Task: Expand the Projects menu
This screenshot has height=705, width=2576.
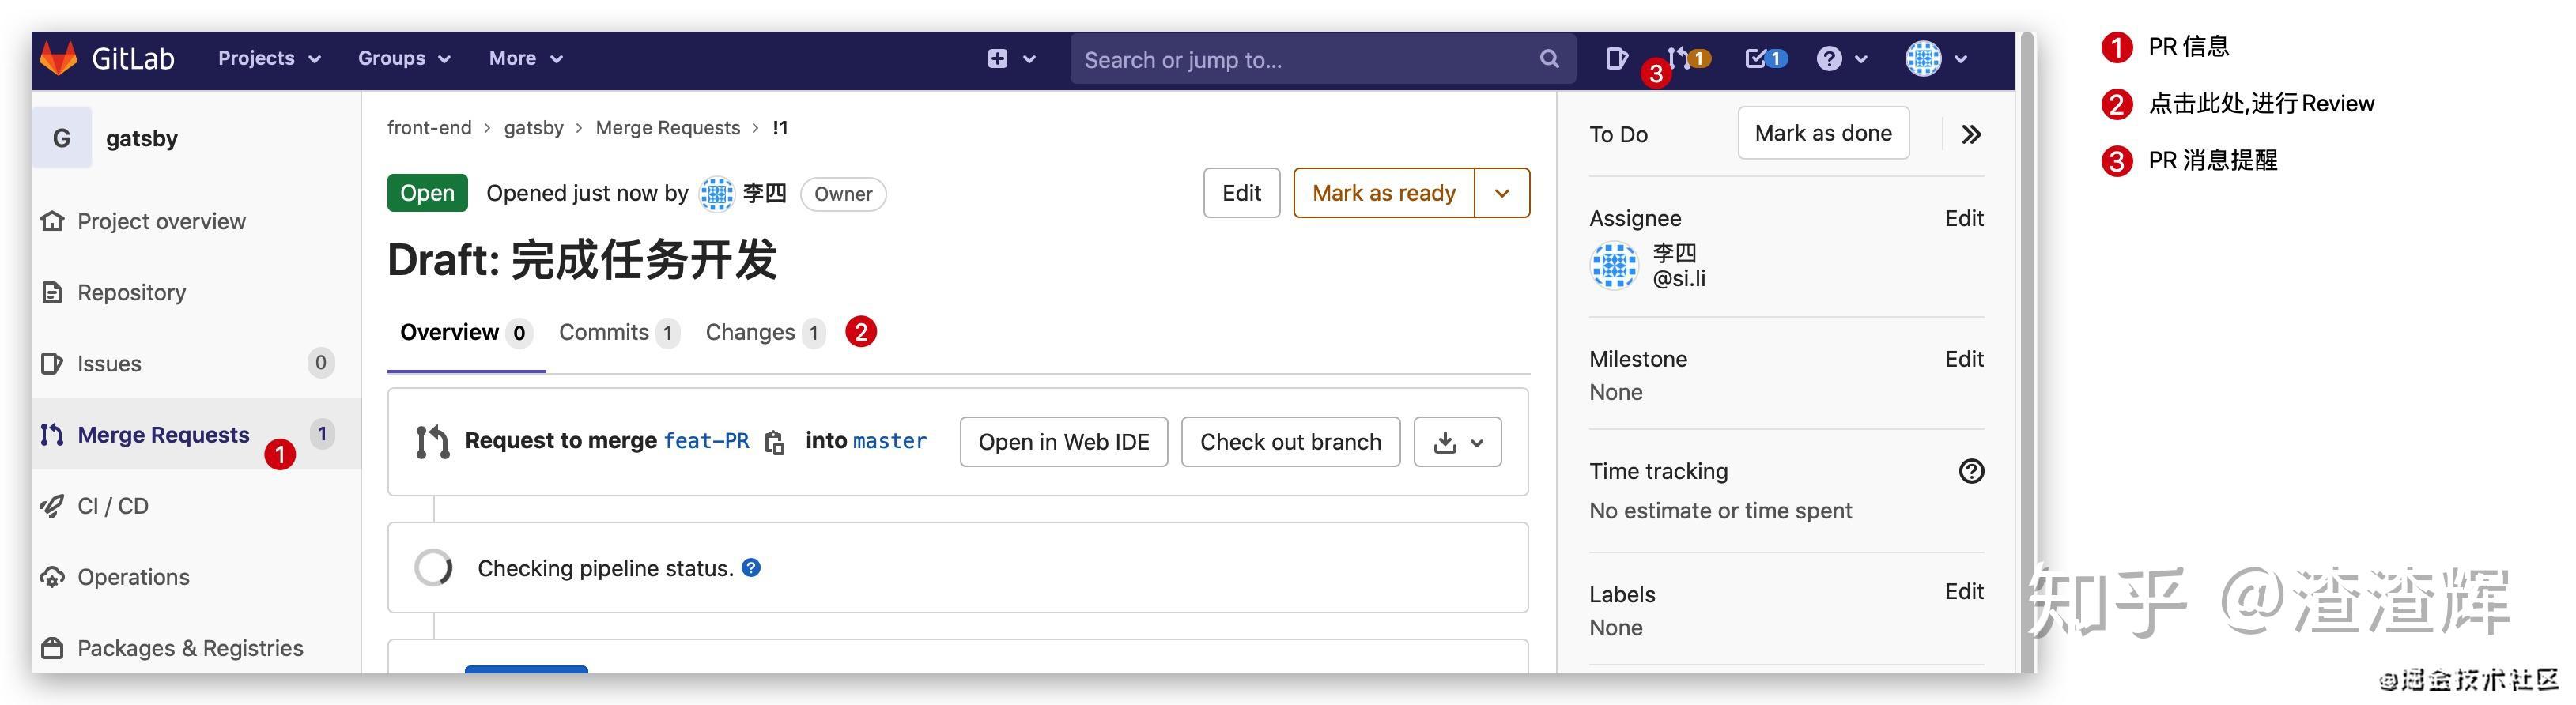Action: point(269,58)
